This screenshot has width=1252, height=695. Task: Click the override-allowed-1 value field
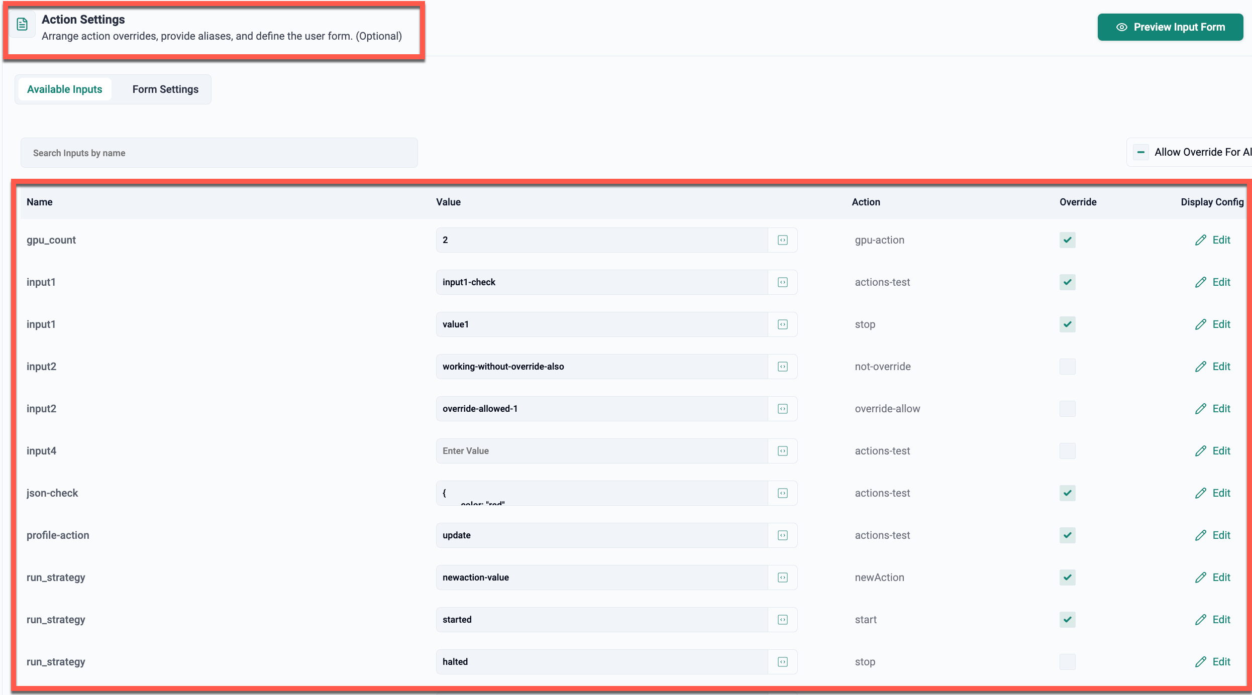click(x=601, y=409)
